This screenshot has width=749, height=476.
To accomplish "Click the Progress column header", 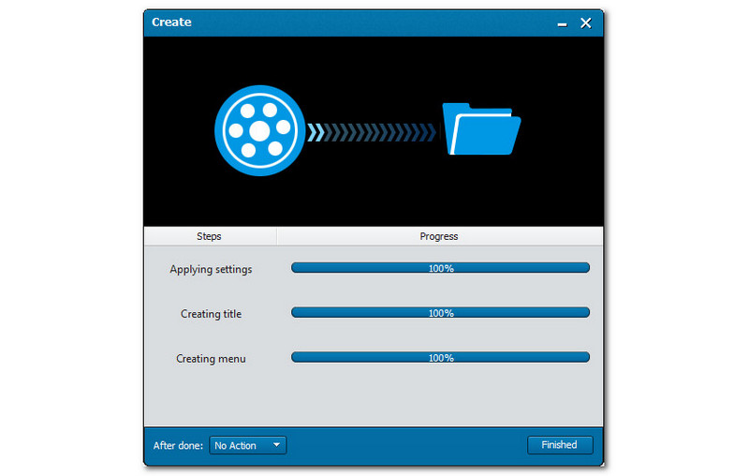I will [439, 236].
